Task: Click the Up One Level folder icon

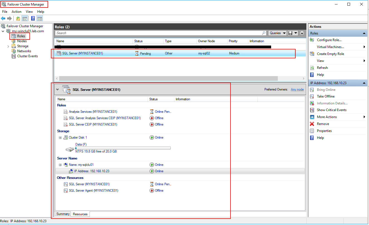Action: [x=18, y=18]
